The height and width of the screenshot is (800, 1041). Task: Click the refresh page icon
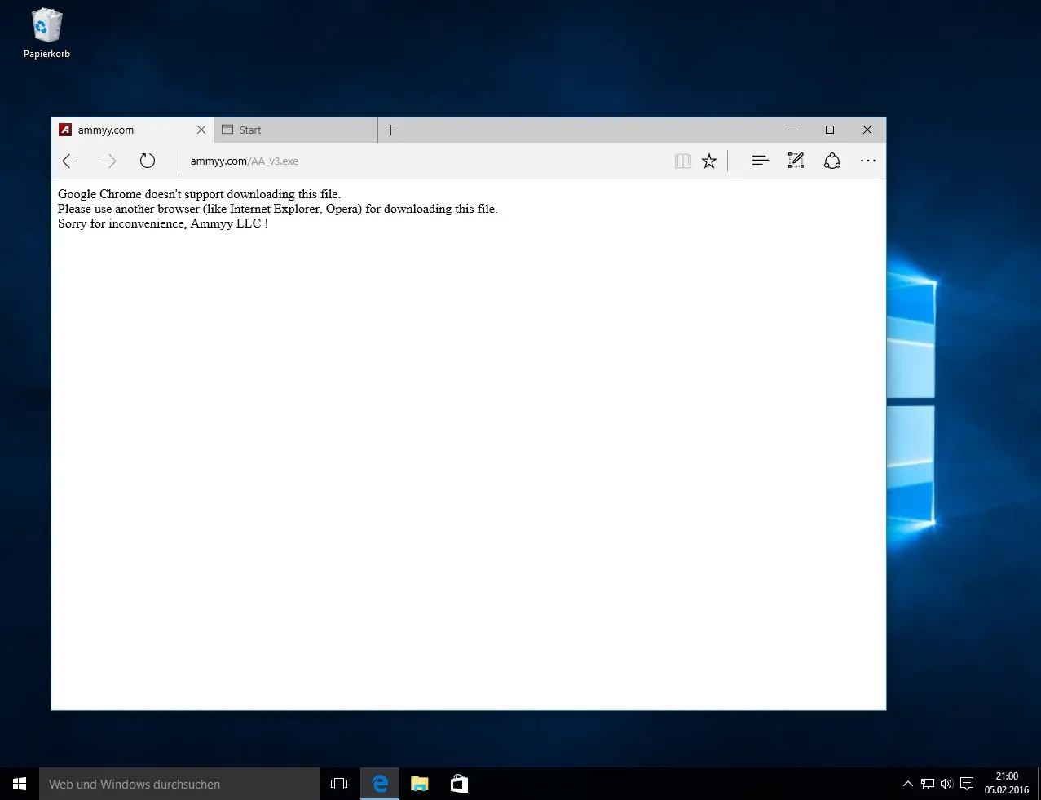click(148, 161)
